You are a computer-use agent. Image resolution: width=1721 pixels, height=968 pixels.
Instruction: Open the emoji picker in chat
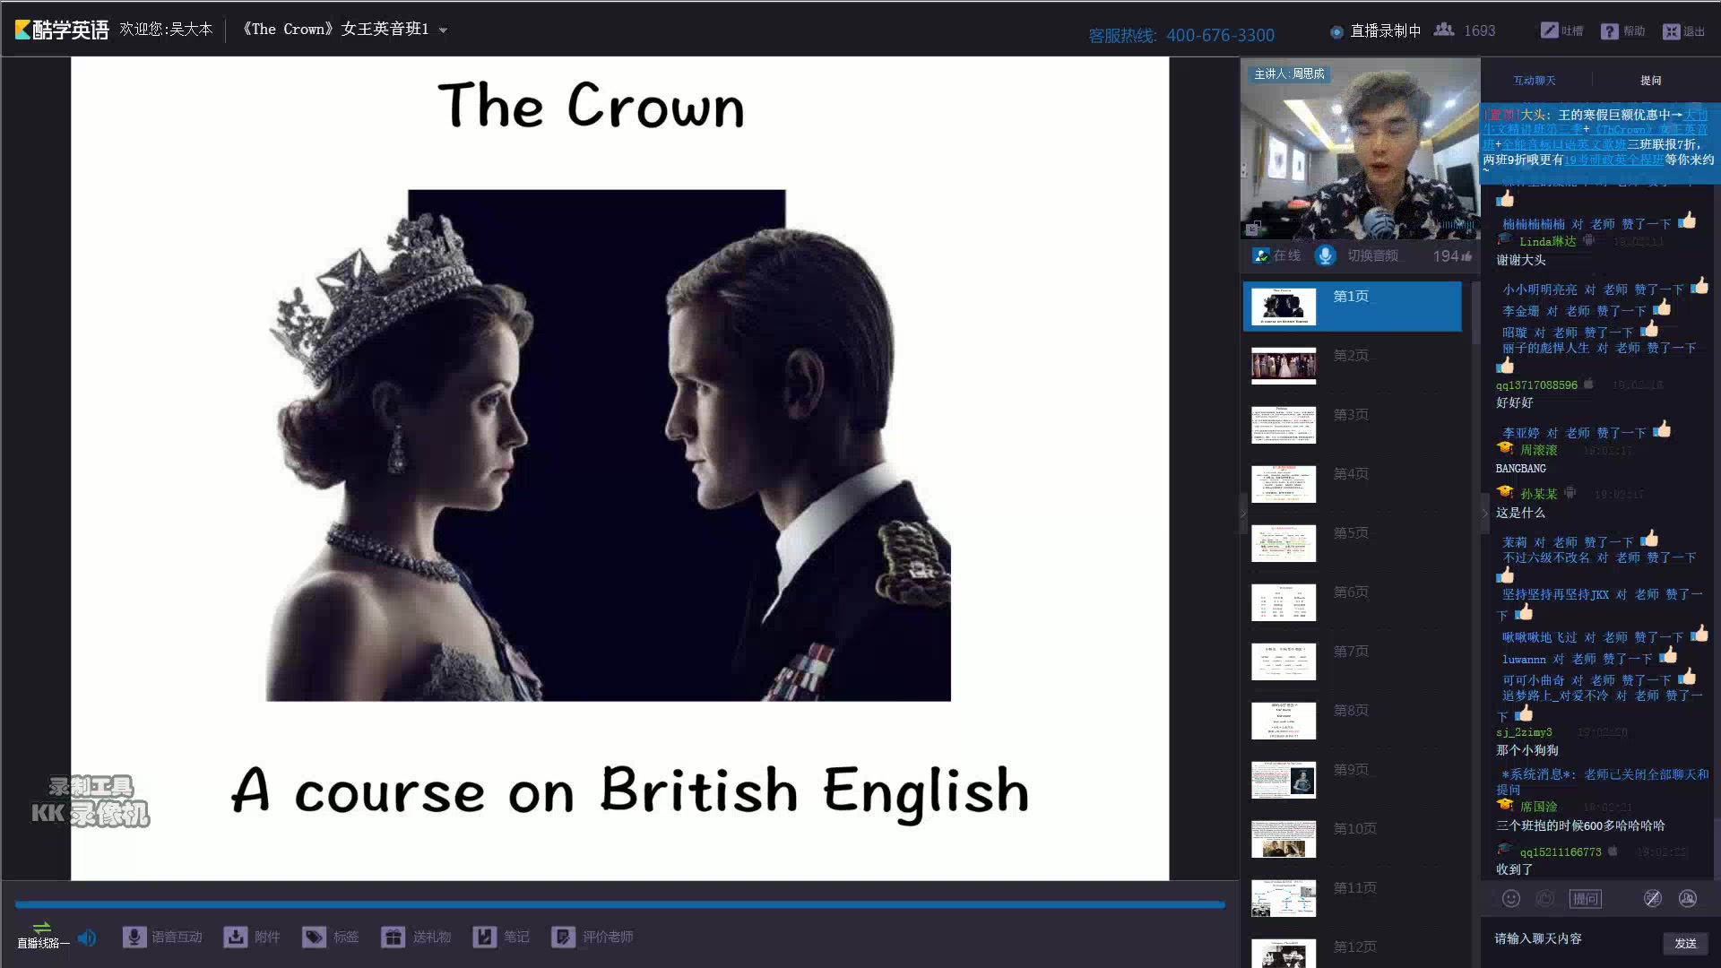click(1511, 898)
